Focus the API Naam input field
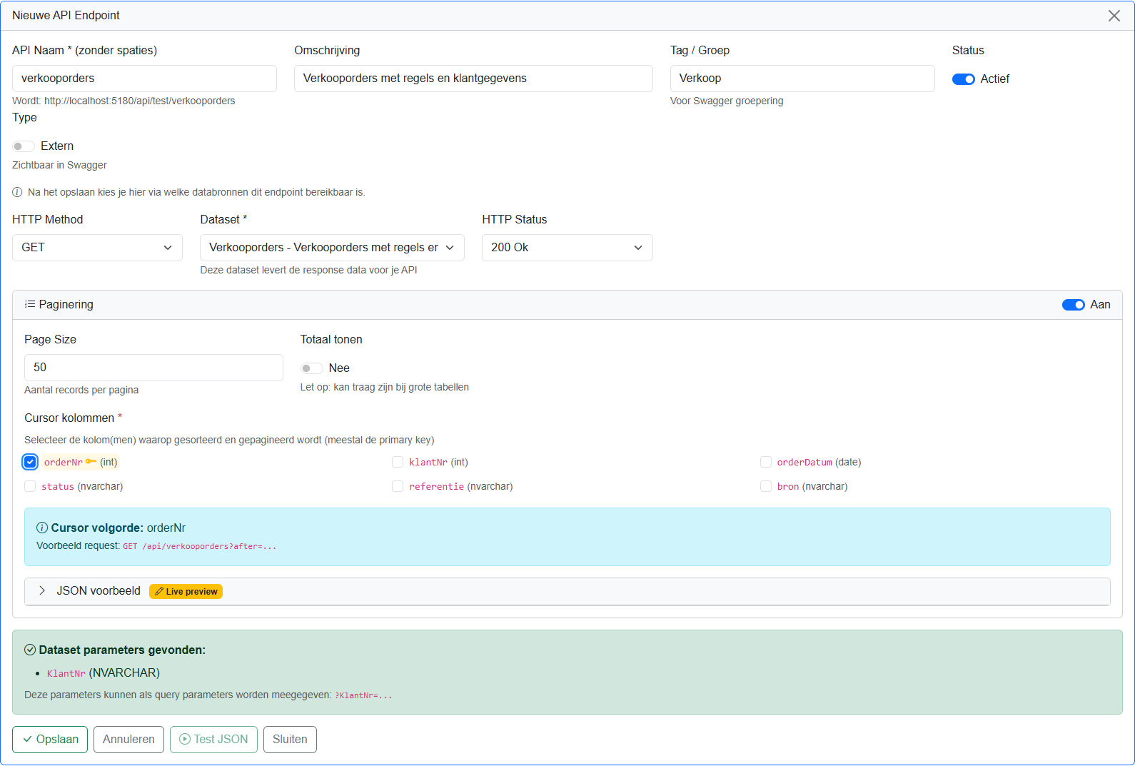Screen dimensions: 1135x766 [144, 79]
